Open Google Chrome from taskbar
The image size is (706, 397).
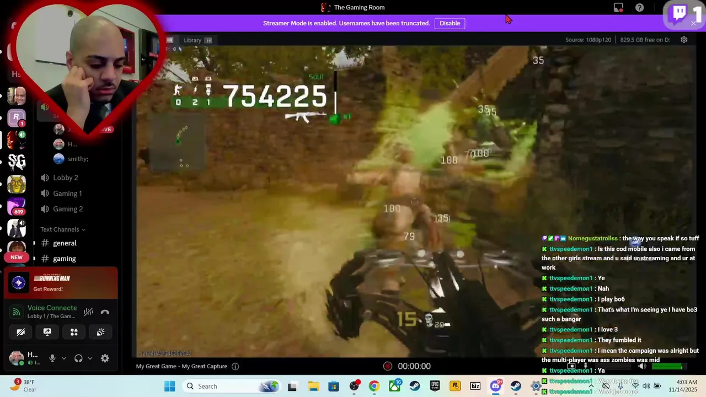(374, 386)
